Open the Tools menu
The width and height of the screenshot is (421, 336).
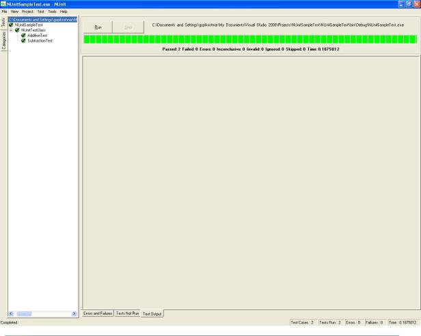tap(52, 12)
